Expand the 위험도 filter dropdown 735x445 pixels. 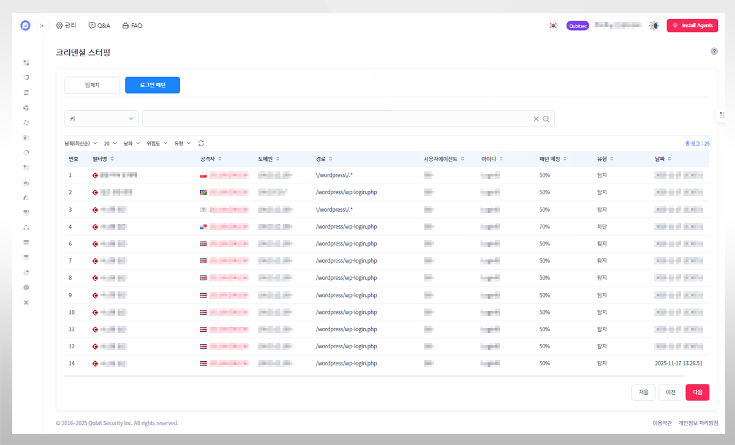(x=157, y=143)
